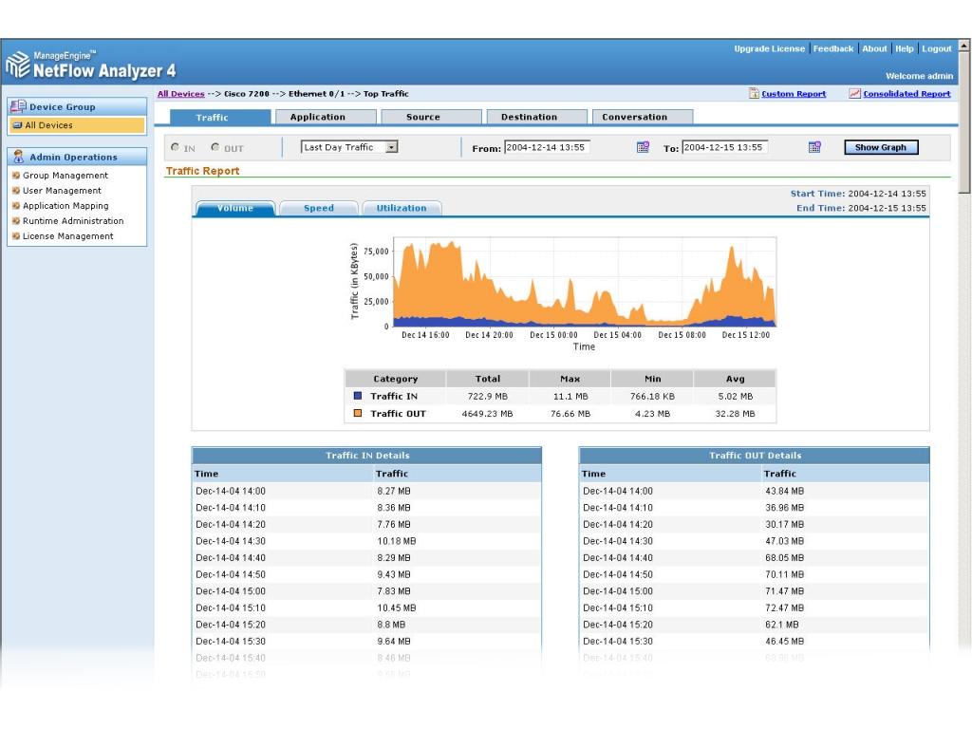Click the Show Graph button
The height and width of the screenshot is (729, 972).
pos(881,147)
